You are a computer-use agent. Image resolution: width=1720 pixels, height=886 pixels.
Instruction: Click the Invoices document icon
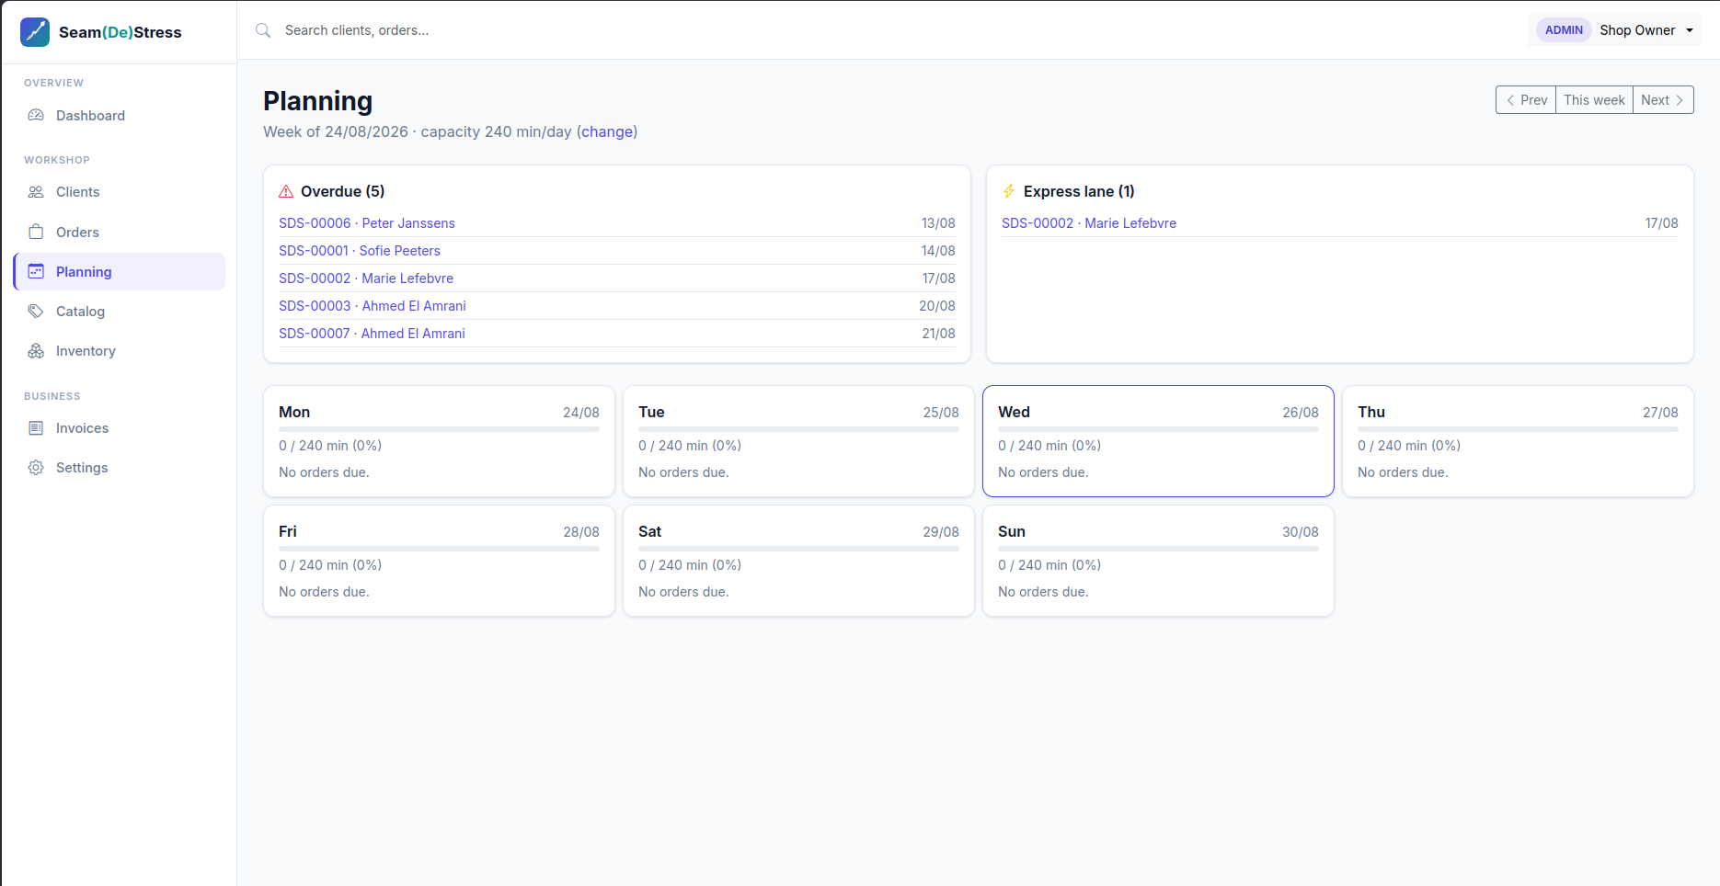point(36,428)
